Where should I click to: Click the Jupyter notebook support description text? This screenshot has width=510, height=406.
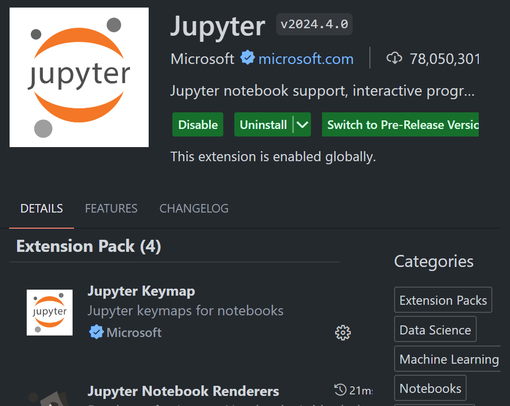[323, 91]
